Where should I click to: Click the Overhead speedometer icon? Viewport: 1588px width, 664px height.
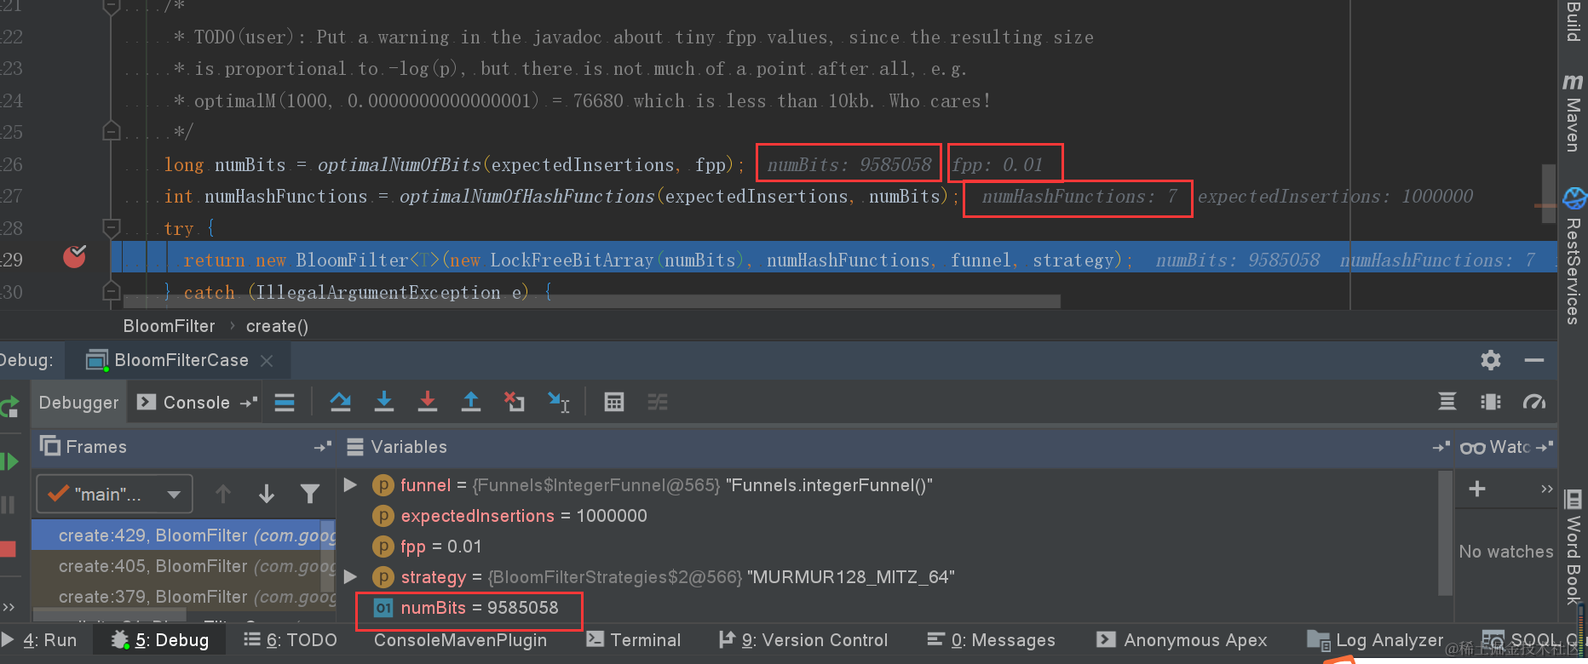pyautogui.click(x=1534, y=402)
